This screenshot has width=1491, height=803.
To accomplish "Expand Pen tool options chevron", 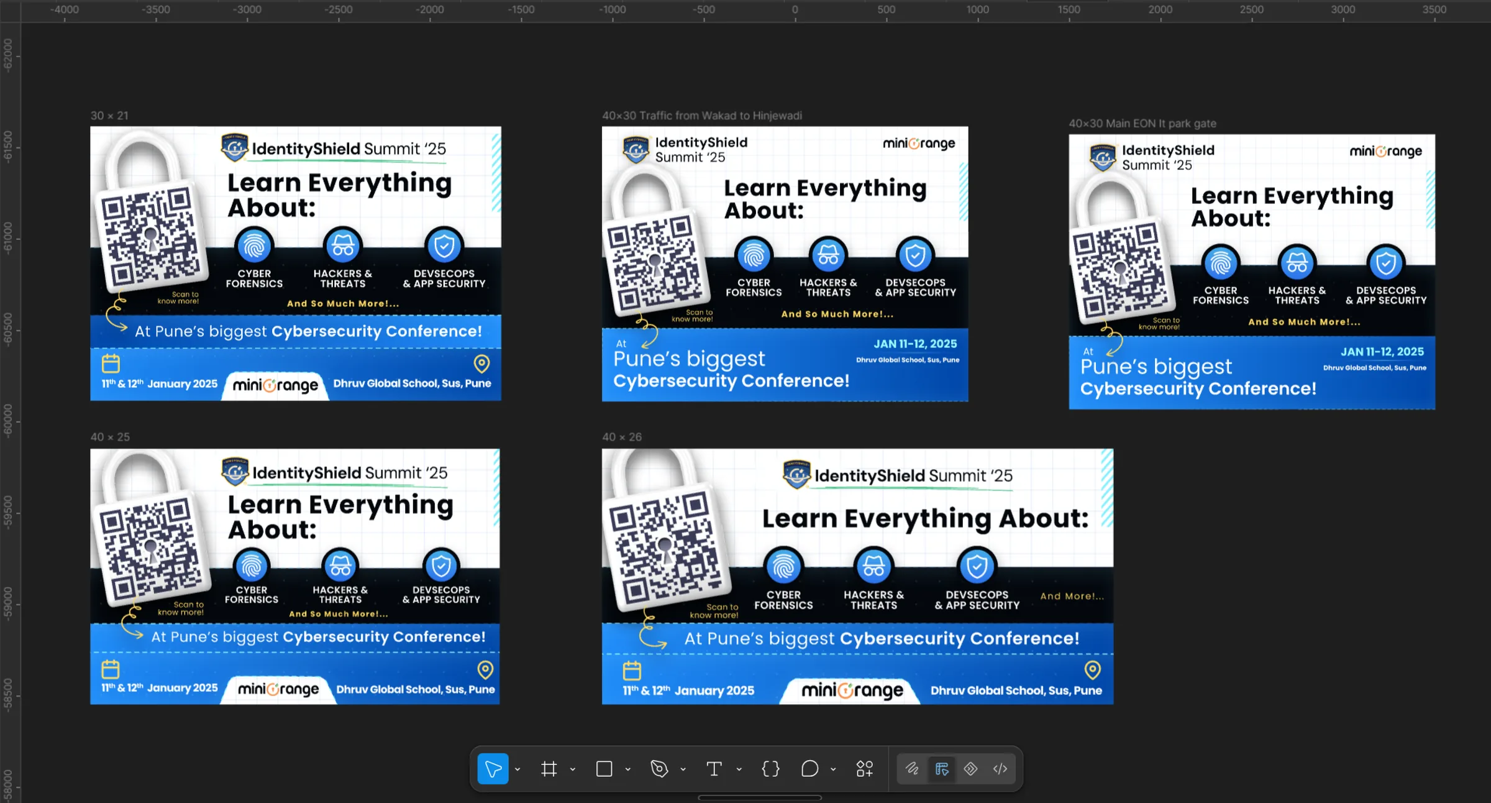I will tap(683, 769).
